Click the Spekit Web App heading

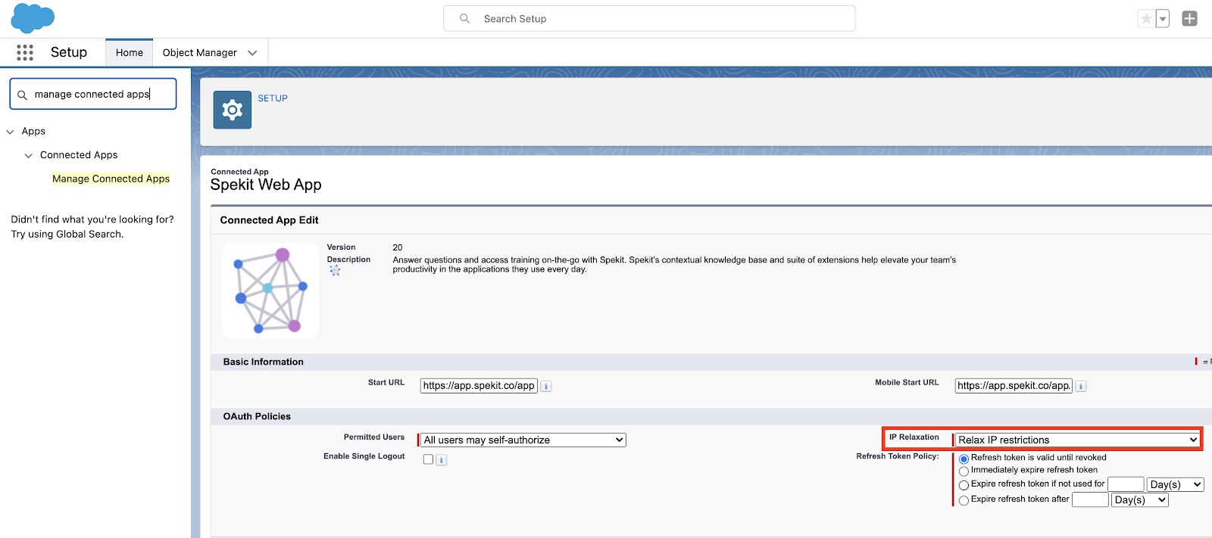click(266, 185)
